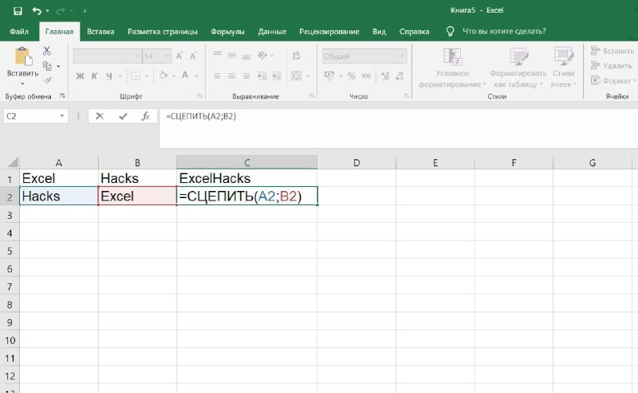Click the Decrease Indent icon
The height and width of the screenshot is (393, 638).
[x=262, y=76]
